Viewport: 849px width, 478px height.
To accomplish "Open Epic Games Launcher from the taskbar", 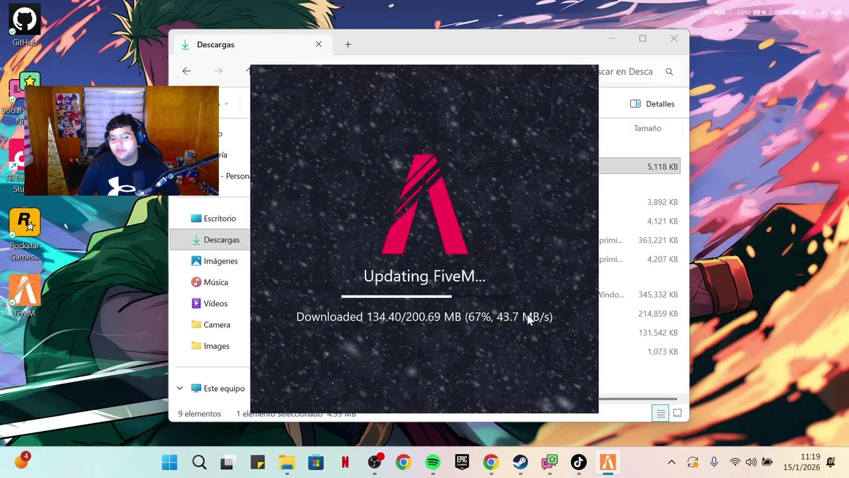I will point(462,463).
